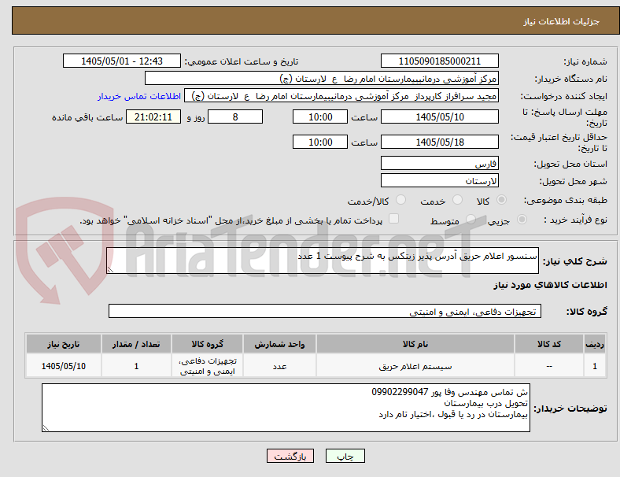
Task: Select the کالا radio button
Action: tap(501, 200)
